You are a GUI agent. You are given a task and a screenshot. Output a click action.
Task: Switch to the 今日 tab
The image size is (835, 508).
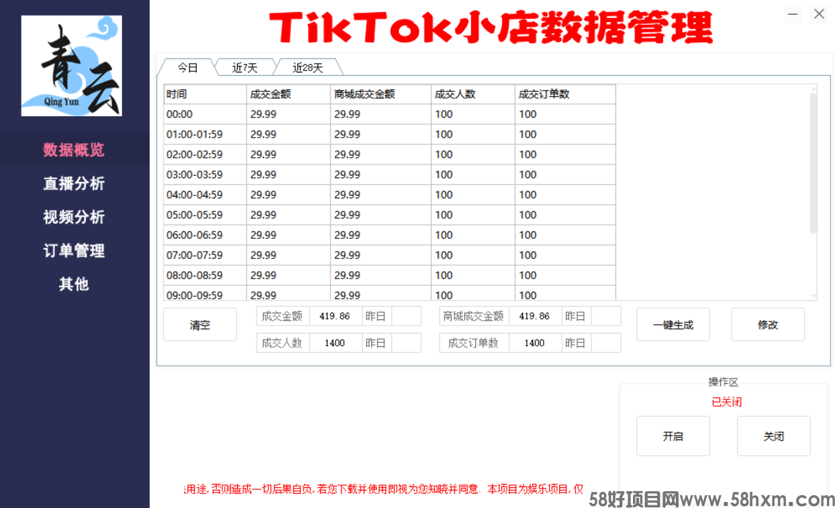tap(187, 67)
